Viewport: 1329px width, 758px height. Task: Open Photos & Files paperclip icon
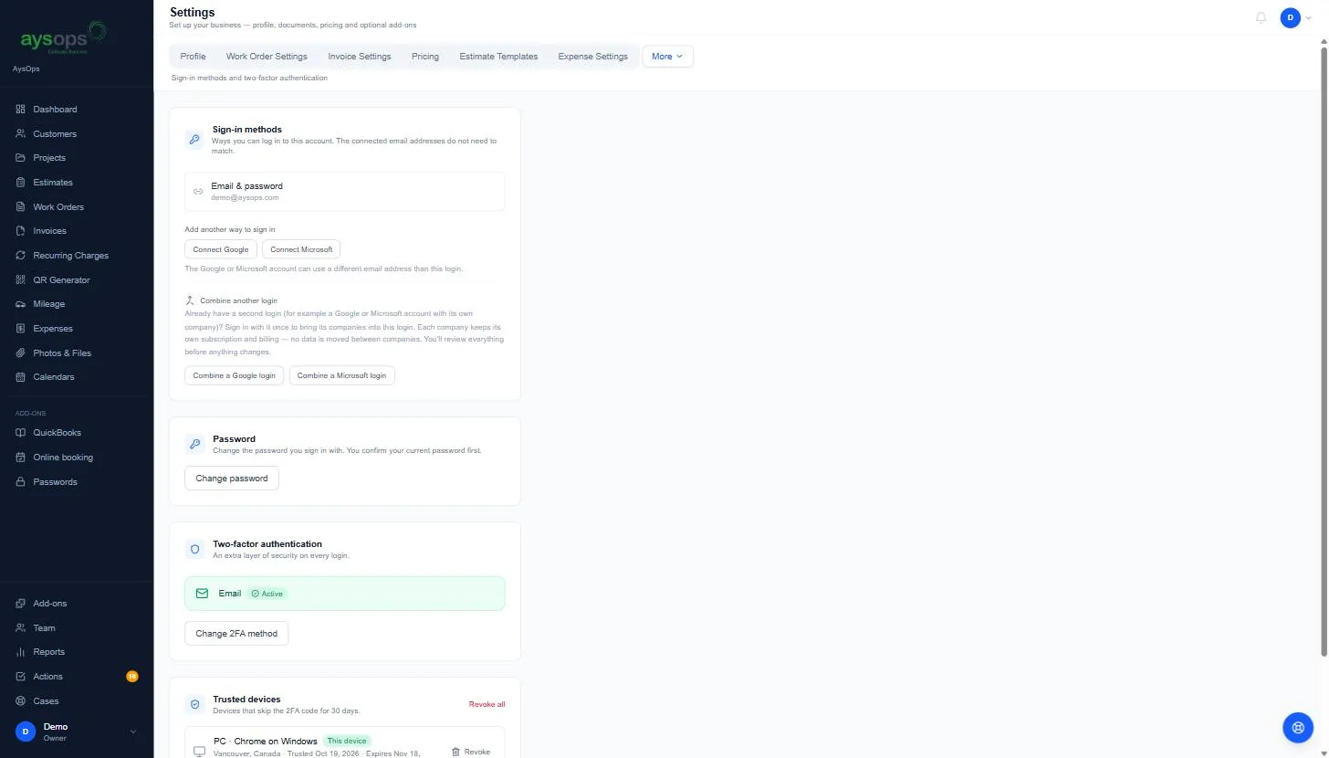[20, 353]
